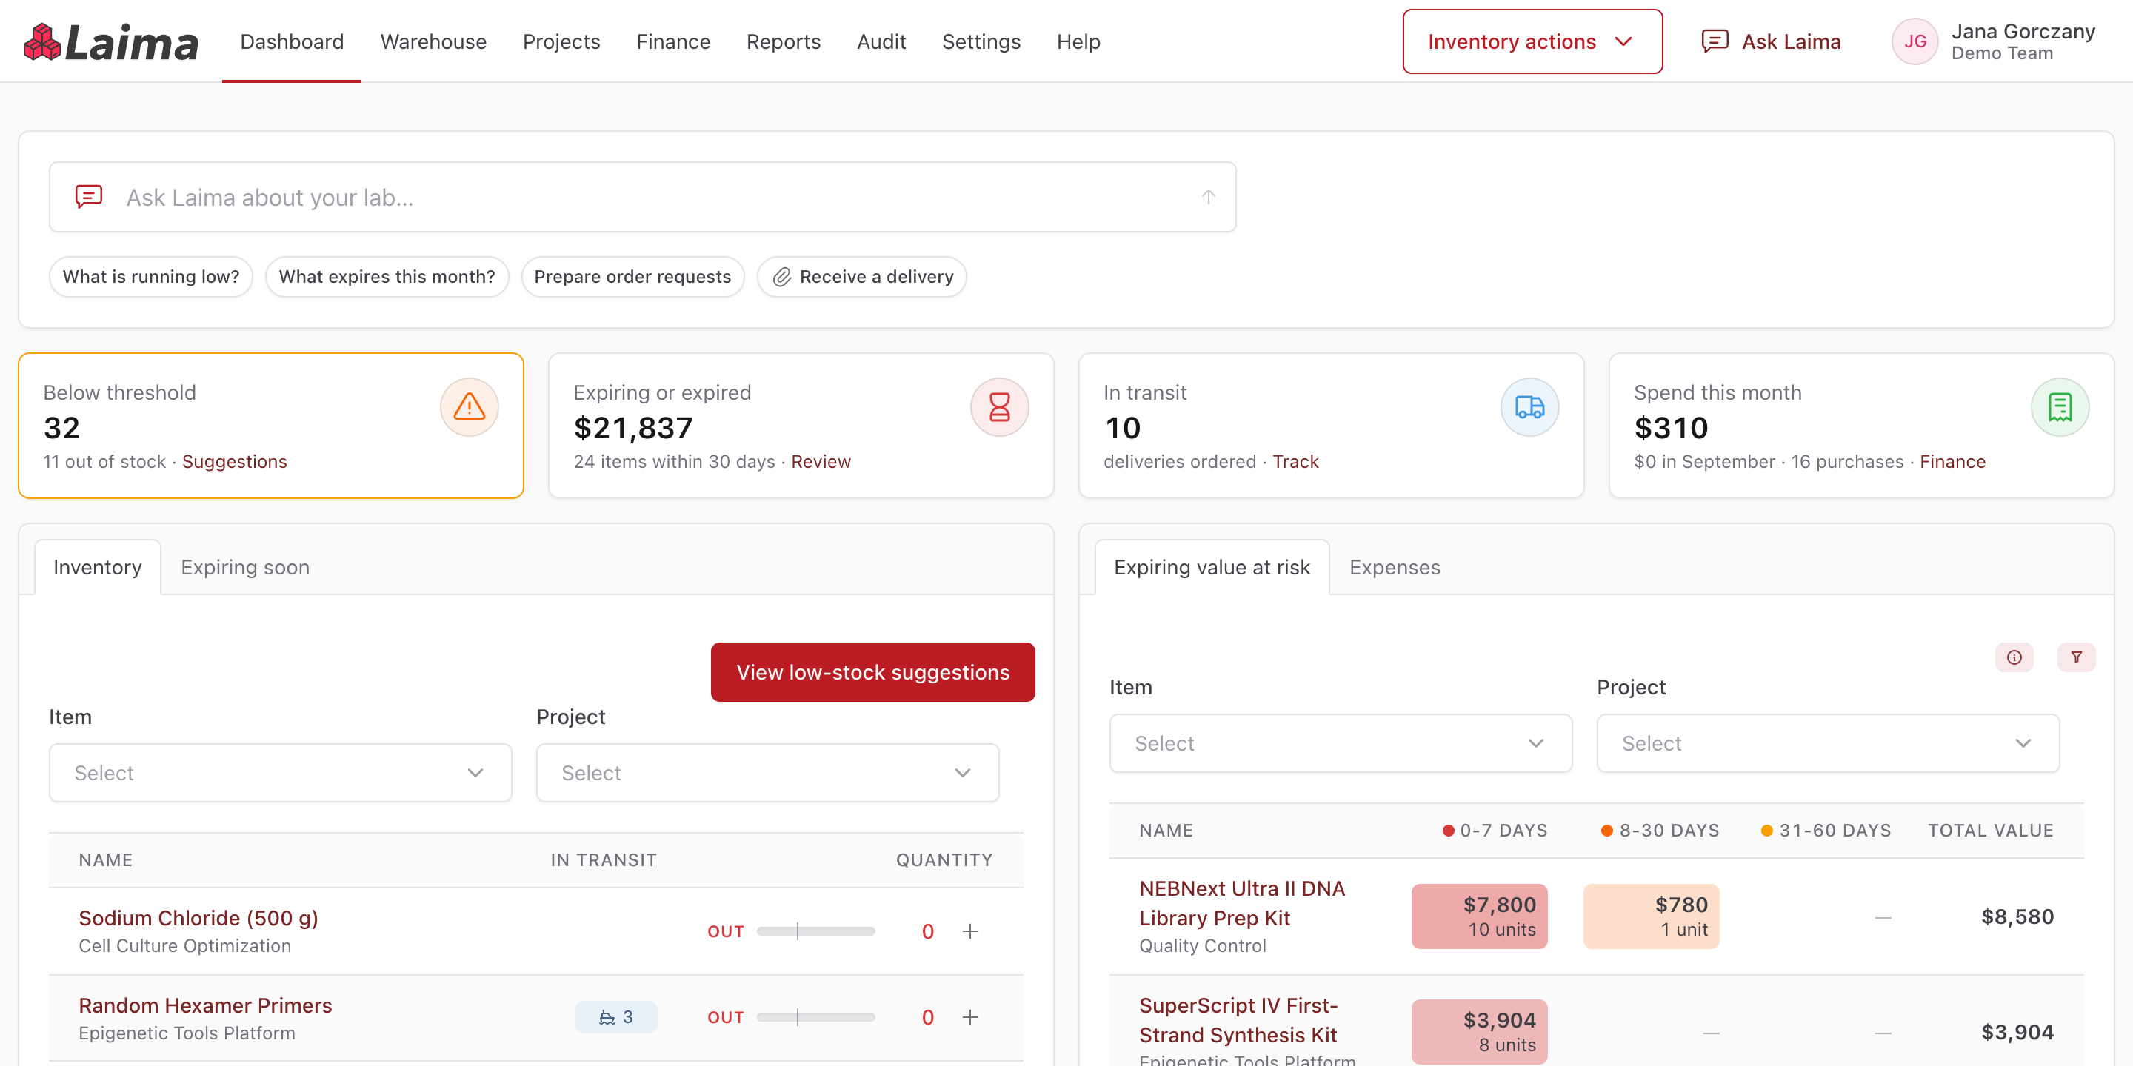Click the warning triangle icon on Below threshold card
The image size is (2133, 1066).
469,407
